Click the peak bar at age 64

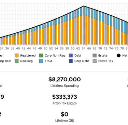point(84,25)
